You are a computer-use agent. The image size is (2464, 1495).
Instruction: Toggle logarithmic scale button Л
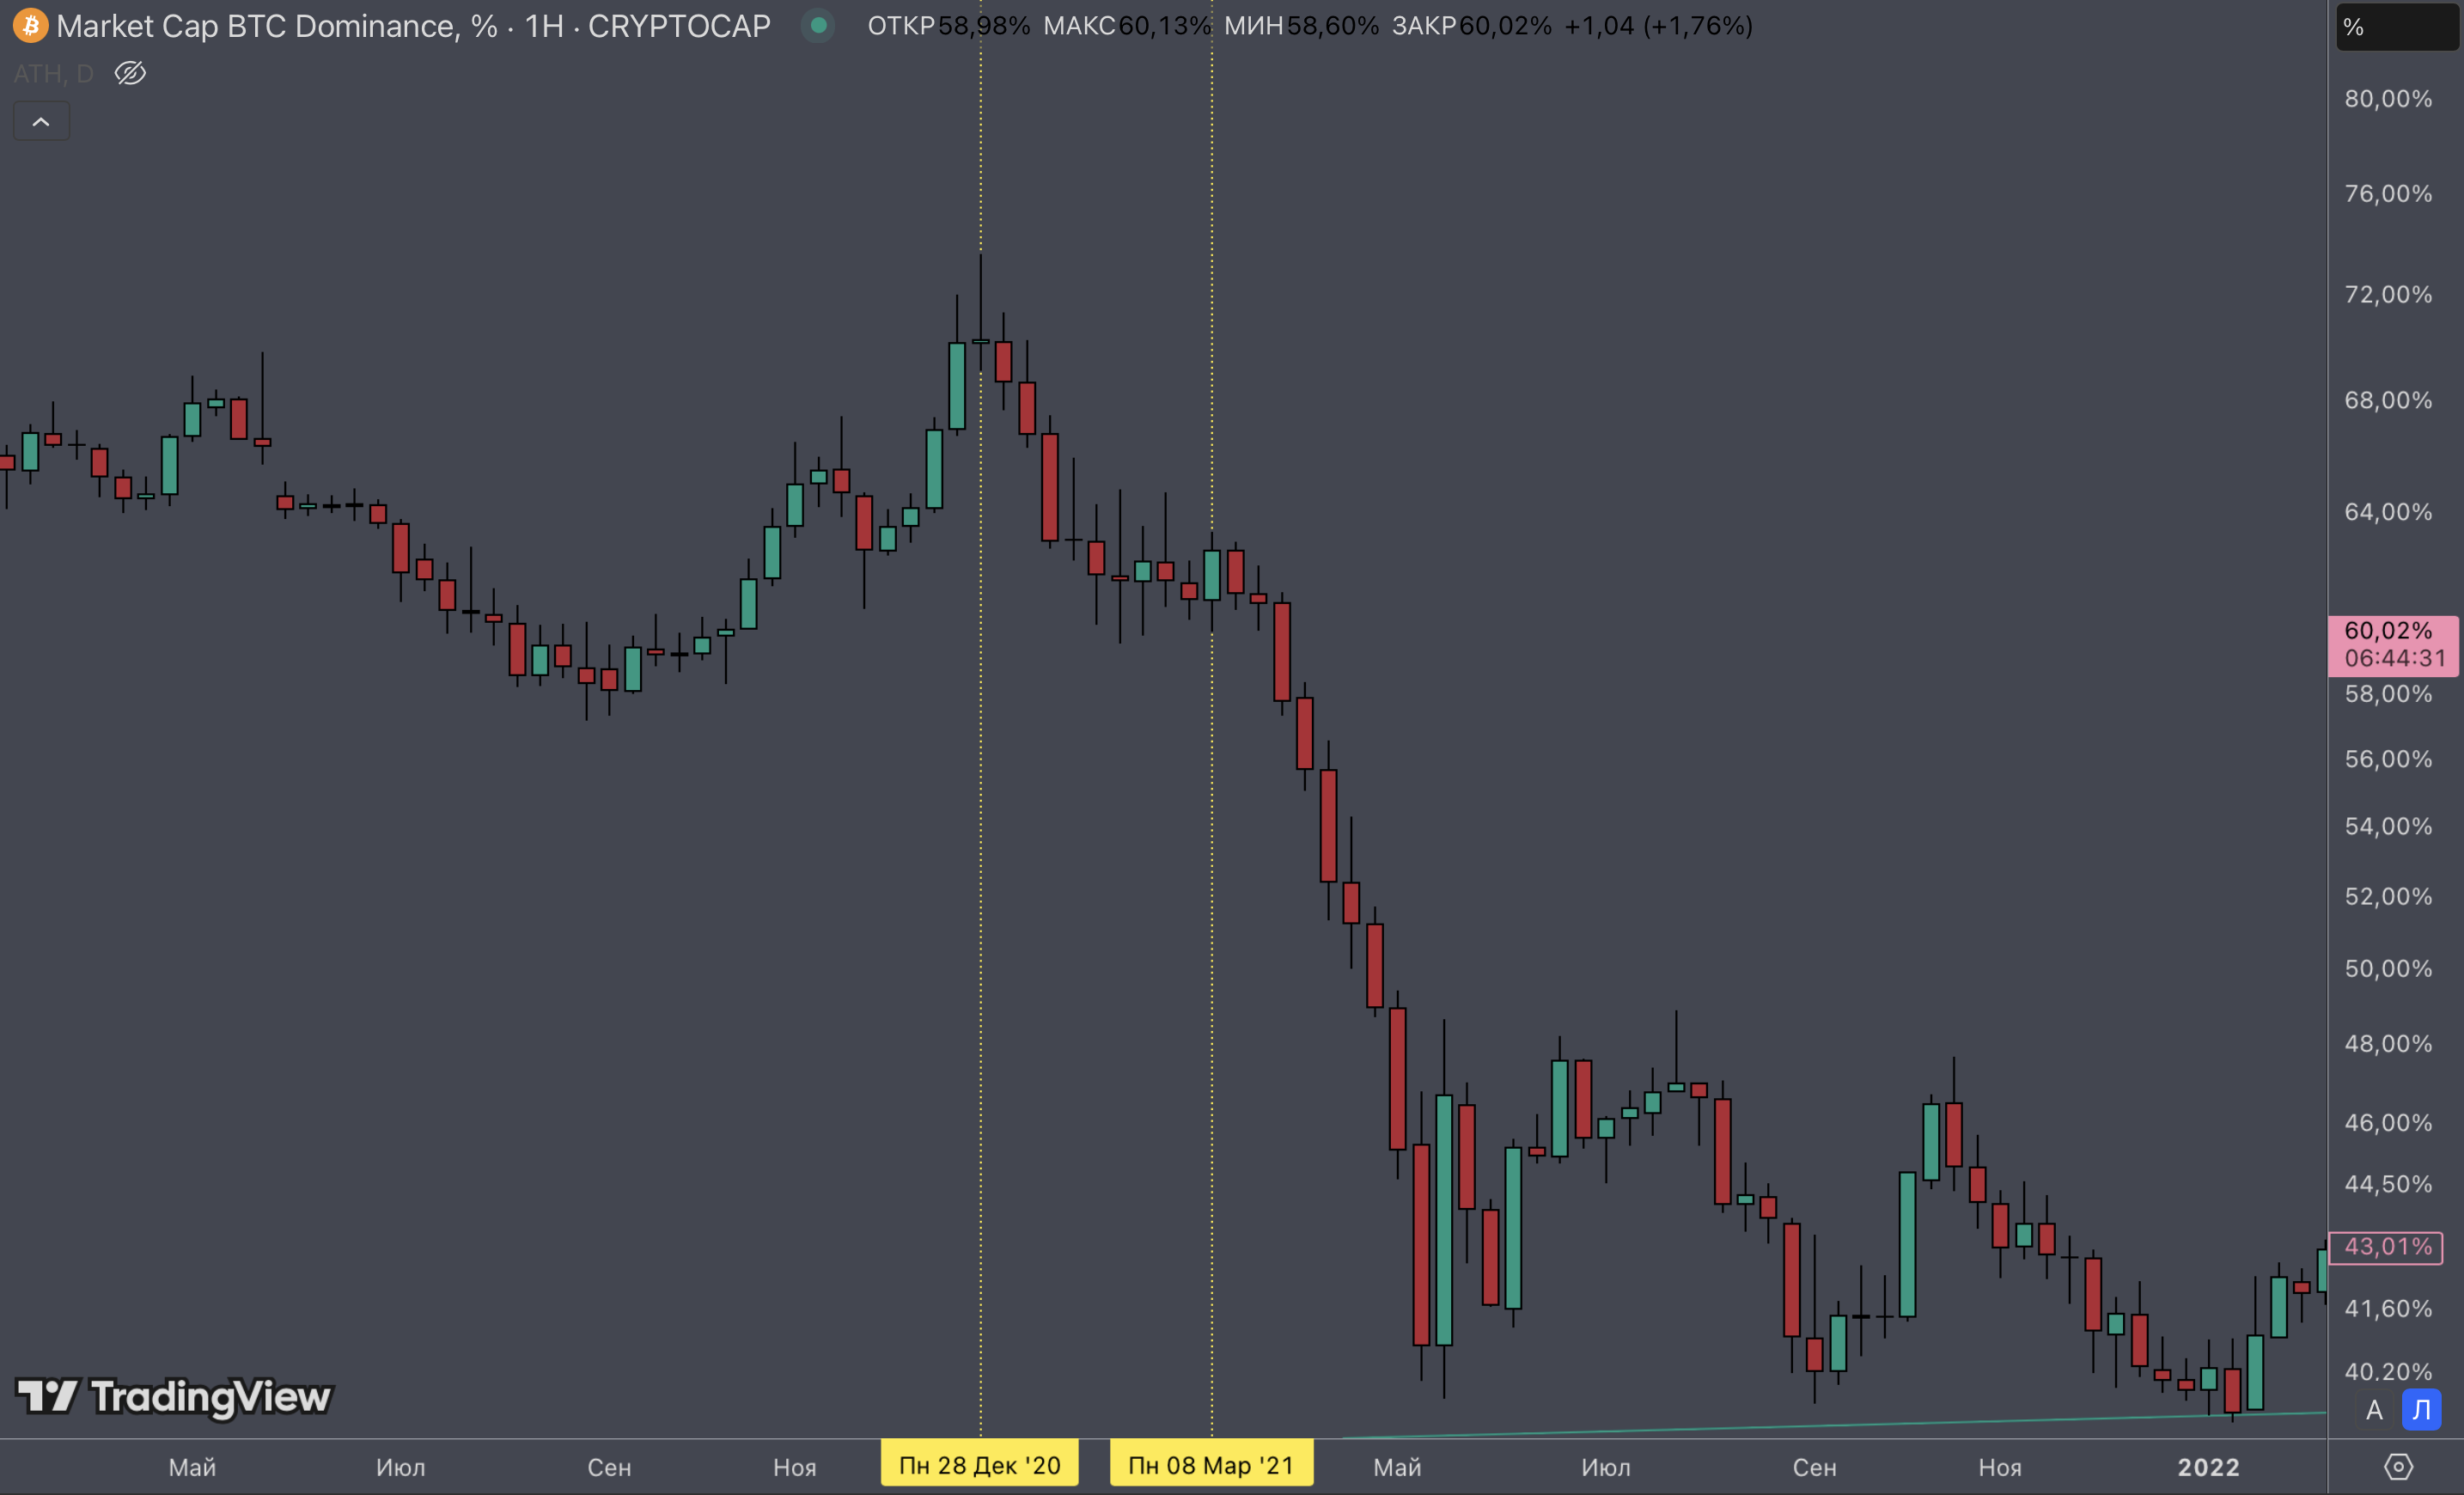(2421, 1411)
